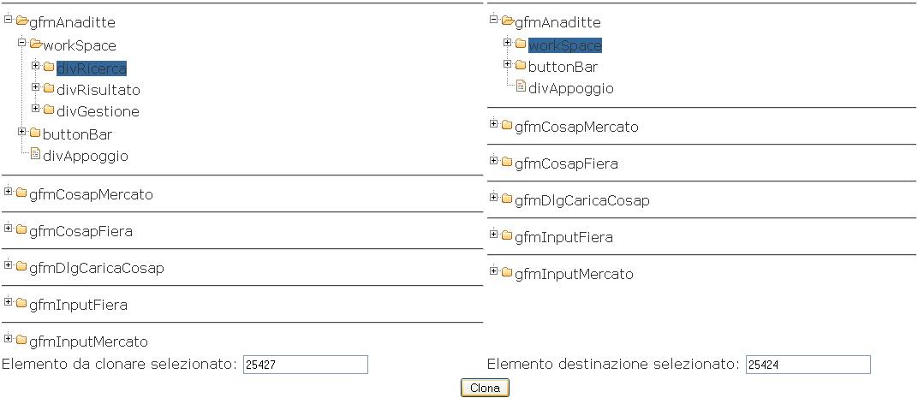Screen dimensions: 918x410
Task: Click the folder icon beside right buttonBar
Action: (521, 65)
